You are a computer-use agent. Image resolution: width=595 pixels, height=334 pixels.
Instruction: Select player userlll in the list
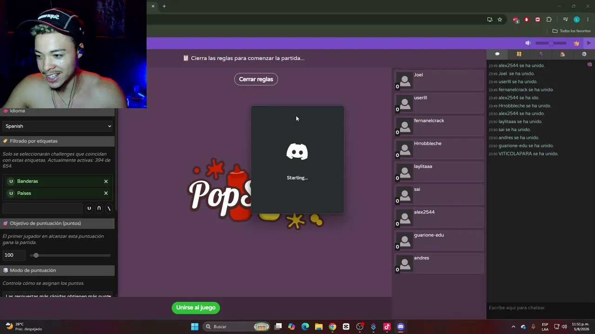tap(439, 103)
